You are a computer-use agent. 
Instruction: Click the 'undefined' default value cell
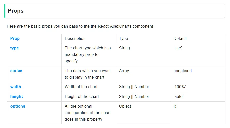coord(183,71)
